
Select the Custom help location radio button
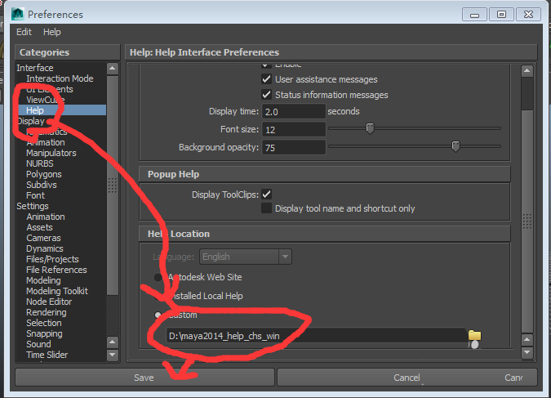point(158,315)
